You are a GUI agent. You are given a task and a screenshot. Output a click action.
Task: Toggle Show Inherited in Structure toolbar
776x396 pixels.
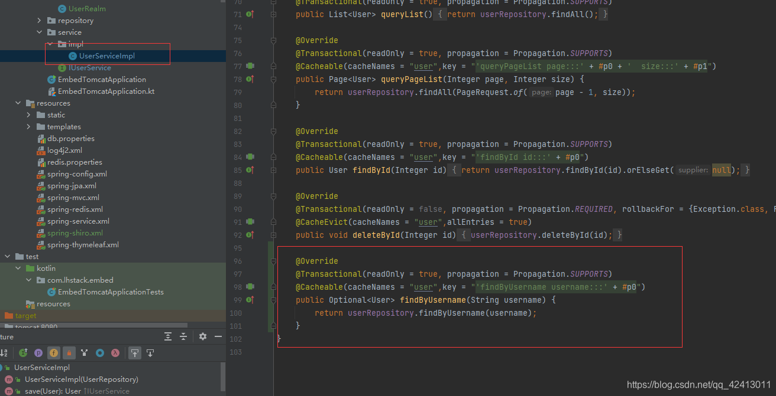(23, 353)
